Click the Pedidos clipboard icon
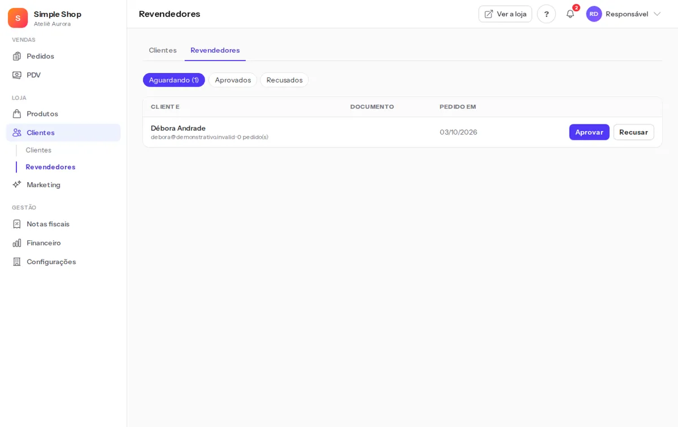 pyautogui.click(x=17, y=56)
